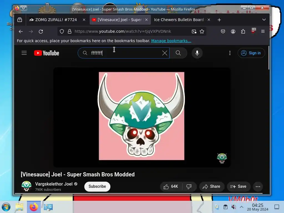The width and height of the screenshot is (284, 213).
Task: Subscribe to Vargskelethor Joel
Action: (x=97, y=187)
